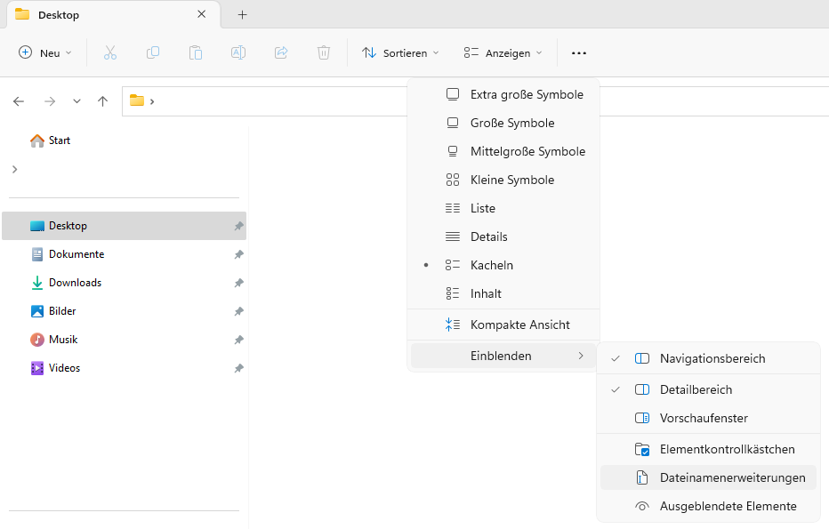Choose Extra große Symbole view

point(526,94)
